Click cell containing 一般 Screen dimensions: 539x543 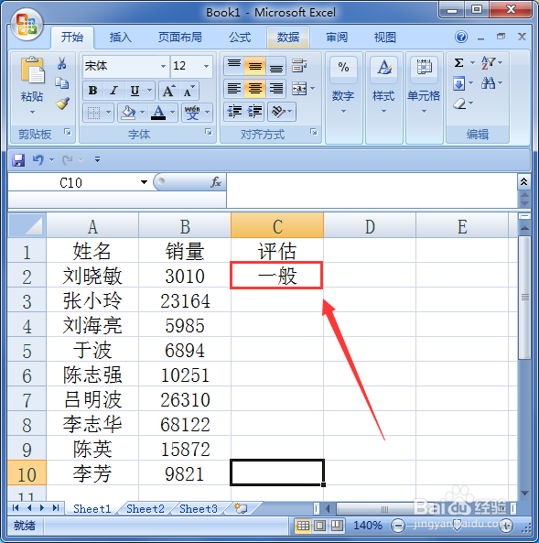(x=277, y=276)
